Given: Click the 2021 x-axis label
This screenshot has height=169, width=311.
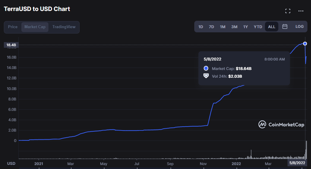Looking at the screenshot, I should point(39,164).
